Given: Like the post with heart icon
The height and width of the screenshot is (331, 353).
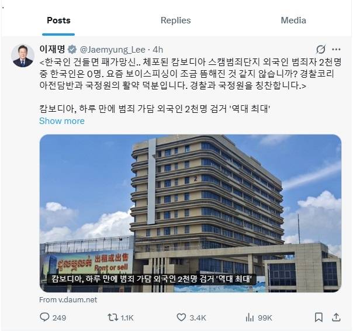Looking at the screenshot, I should [181, 318].
